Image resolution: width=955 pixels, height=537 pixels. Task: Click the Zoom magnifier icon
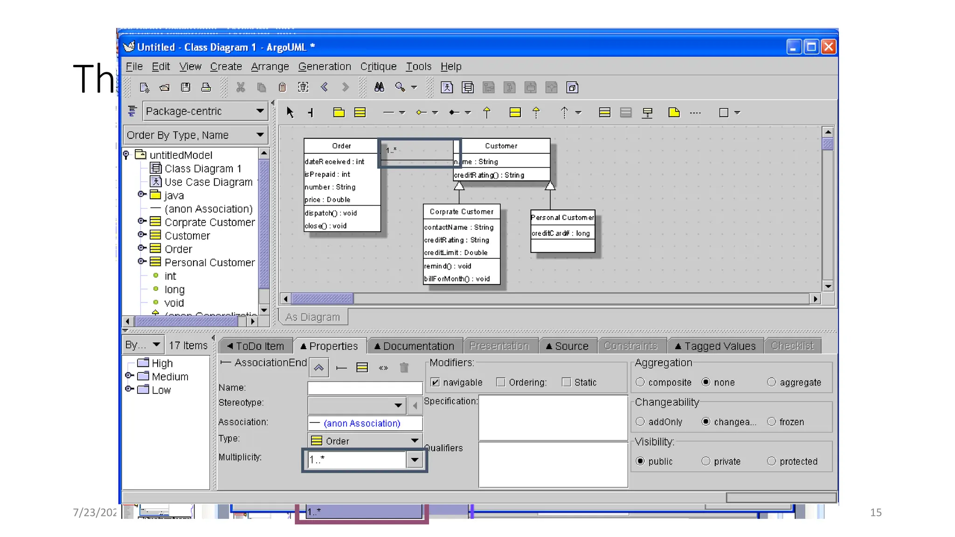[400, 87]
